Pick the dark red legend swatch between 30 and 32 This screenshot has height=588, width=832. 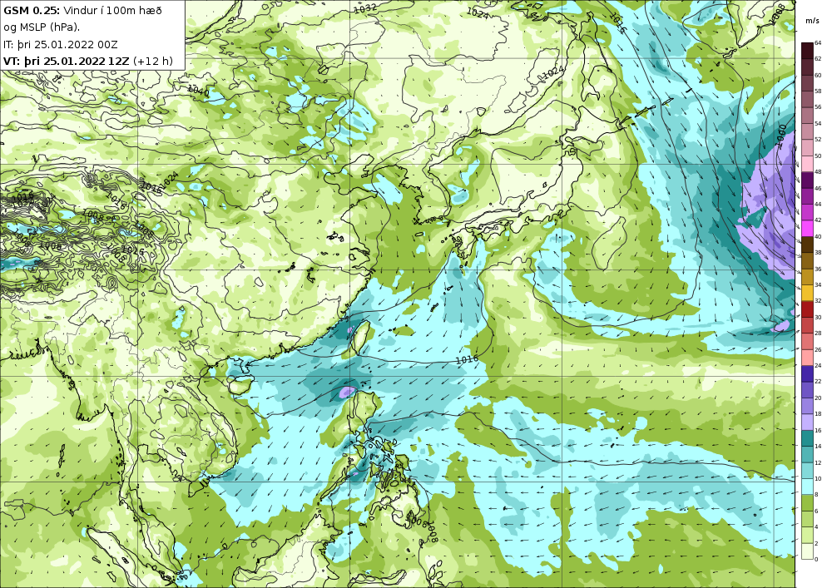[x=807, y=309]
